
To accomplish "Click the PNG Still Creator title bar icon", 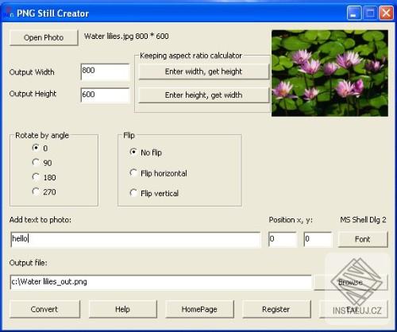I will tap(9, 13).
